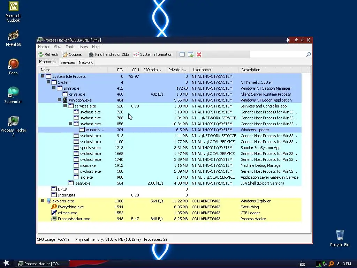Click the safely remove hardware tray icon

tap(325, 264)
